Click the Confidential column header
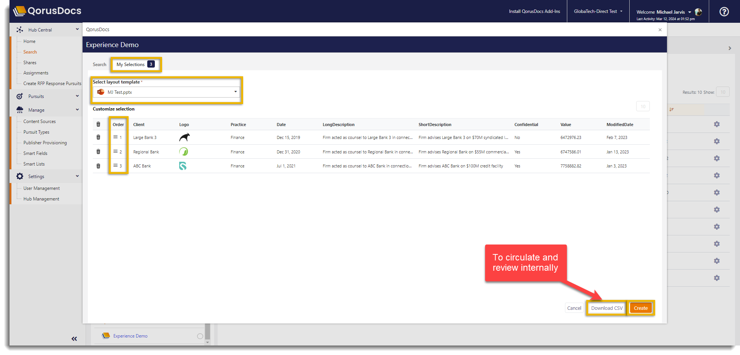Image resolution: width=740 pixels, height=355 pixels. pyautogui.click(x=526, y=125)
